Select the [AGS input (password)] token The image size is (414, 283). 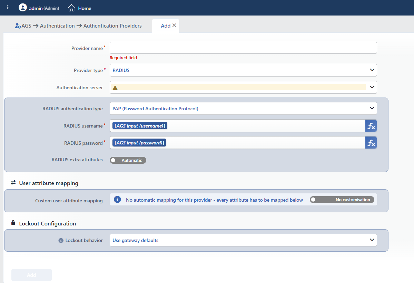coord(139,143)
